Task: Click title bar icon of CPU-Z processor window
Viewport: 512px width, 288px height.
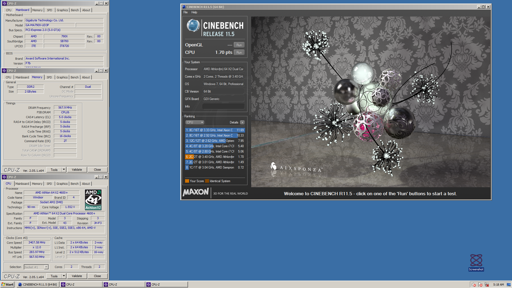Action: 4,177
